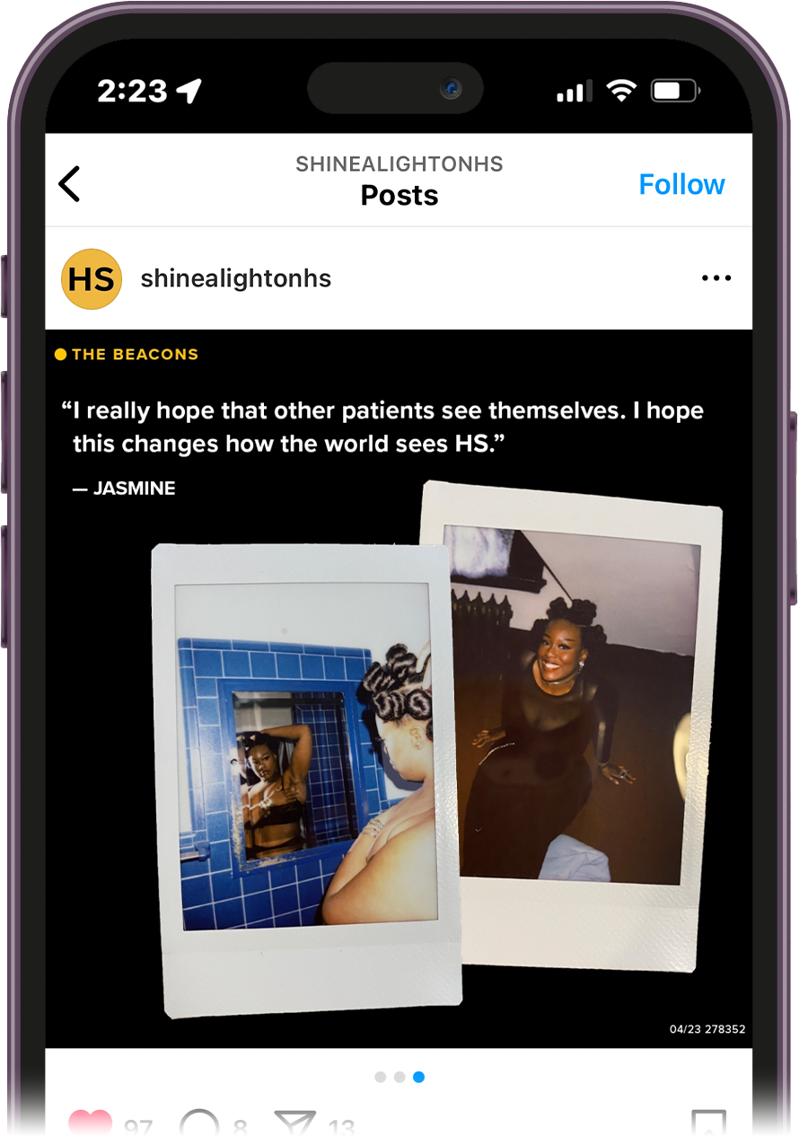This screenshot has height=1136, width=799.
Task: Tap the HS profile avatar
Action: (91, 279)
